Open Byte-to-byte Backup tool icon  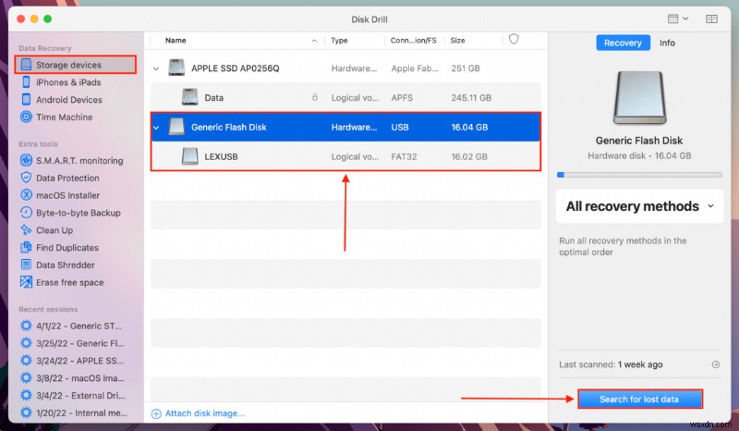(26, 213)
